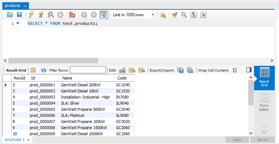
Task: Click row selector arrow for first row
Action: click(6, 85)
